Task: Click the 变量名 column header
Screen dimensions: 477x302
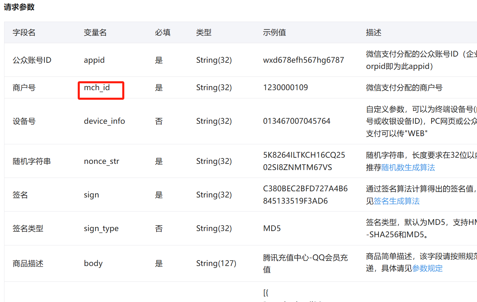Action: [95, 32]
